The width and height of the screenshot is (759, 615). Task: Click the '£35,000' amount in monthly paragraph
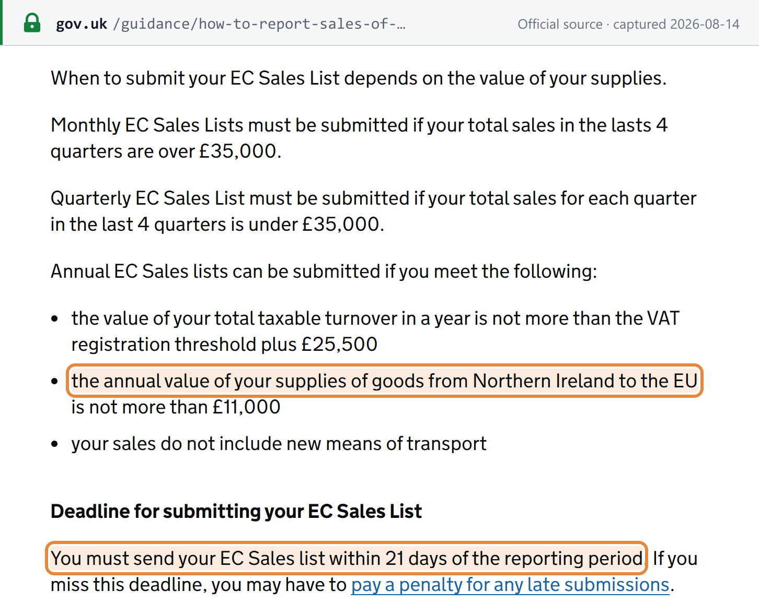(238, 151)
